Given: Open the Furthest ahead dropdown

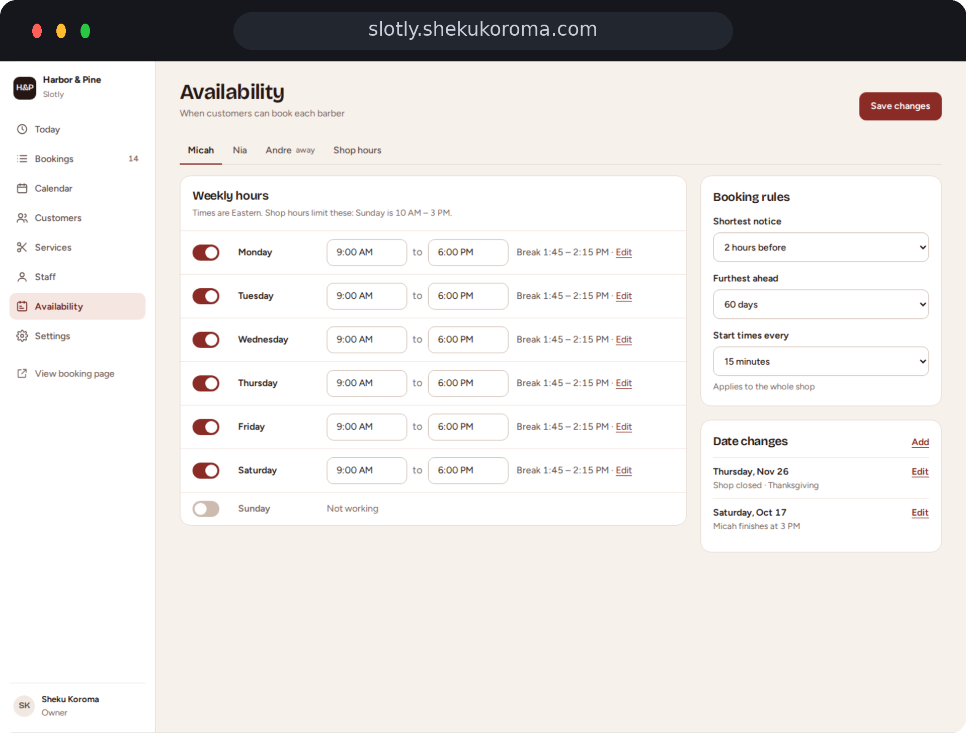Looking at the screenshot, I should tap(821, 304).
